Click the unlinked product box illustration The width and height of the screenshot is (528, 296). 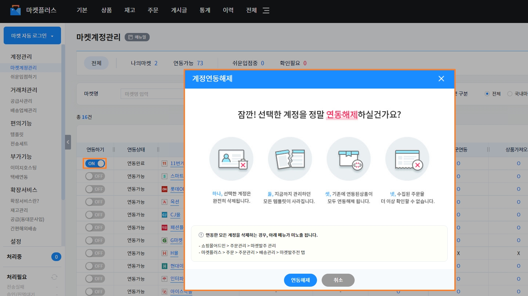(x=349, y=159)
